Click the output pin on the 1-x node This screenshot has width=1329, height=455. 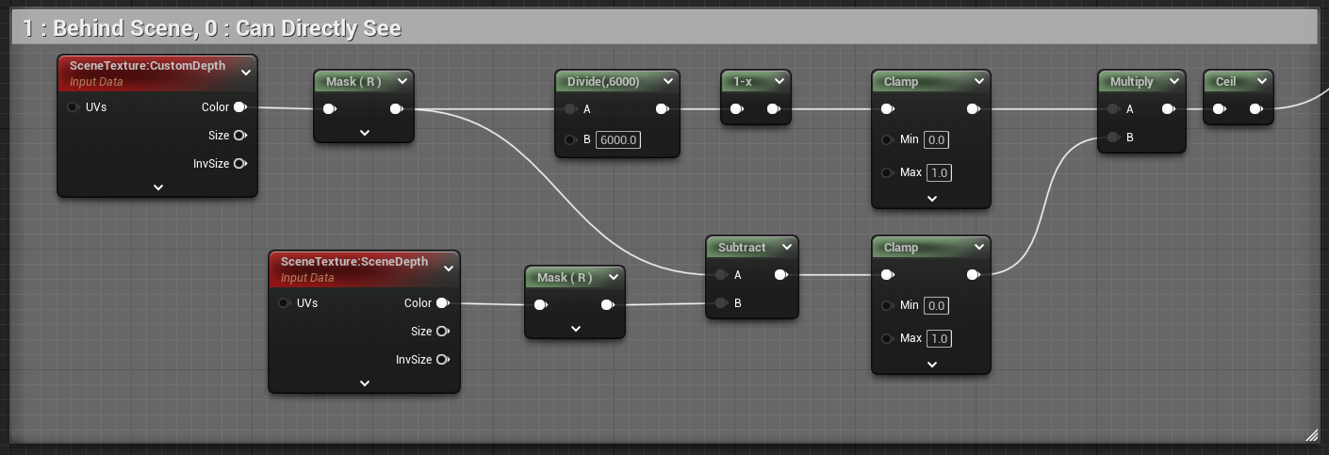774,109
